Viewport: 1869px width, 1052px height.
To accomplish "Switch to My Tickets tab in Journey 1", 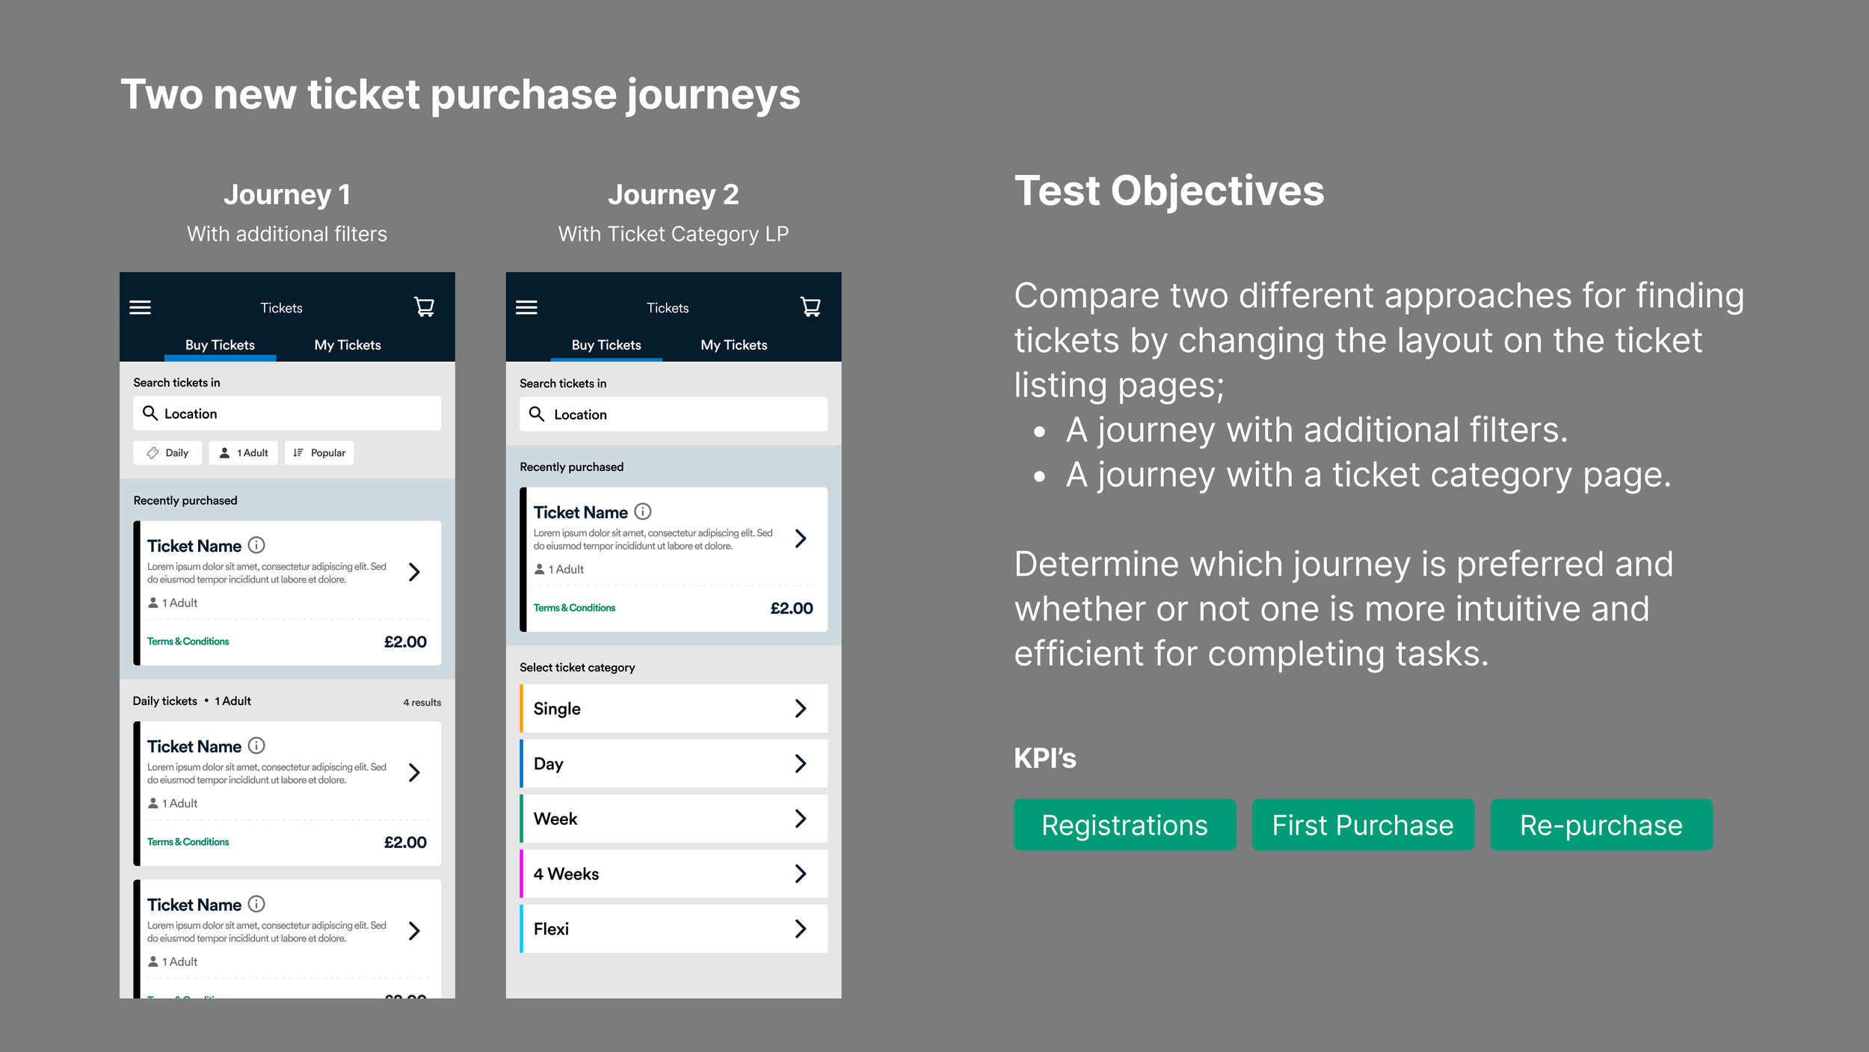I will (x=348, y=345).
